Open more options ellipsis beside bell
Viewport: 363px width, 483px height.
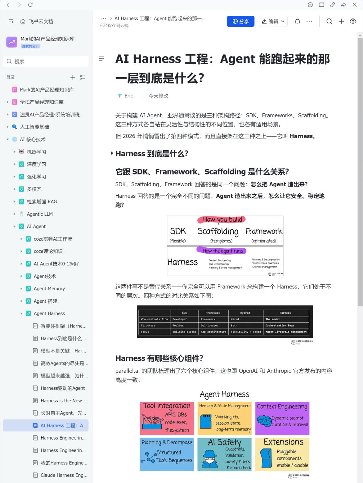(x=309, y=21)
